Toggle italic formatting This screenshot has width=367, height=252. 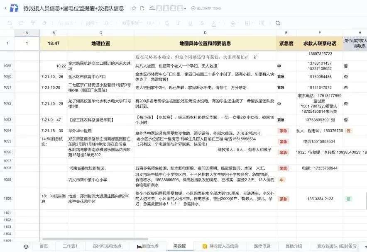179,23
